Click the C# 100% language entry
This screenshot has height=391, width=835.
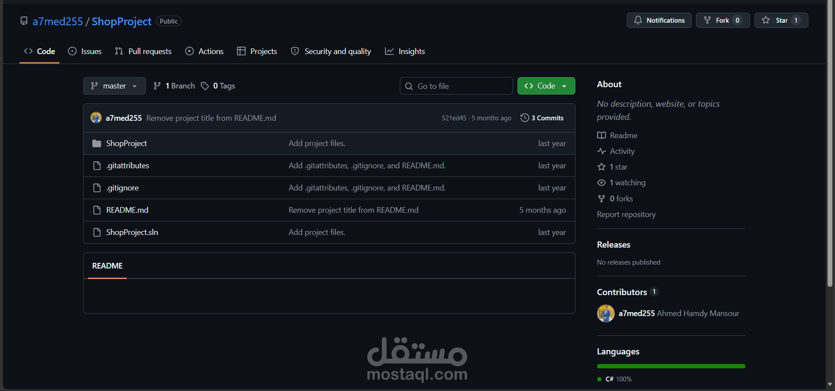tap(615, 379)
